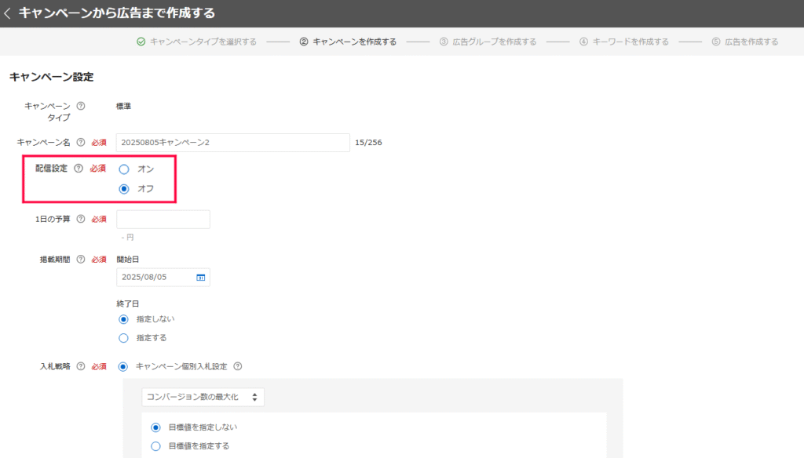Viewport: 804px width, 458px height.
Task: Click help icon after キャンペーン個別入札設定
Action: [x=237, y=366]
